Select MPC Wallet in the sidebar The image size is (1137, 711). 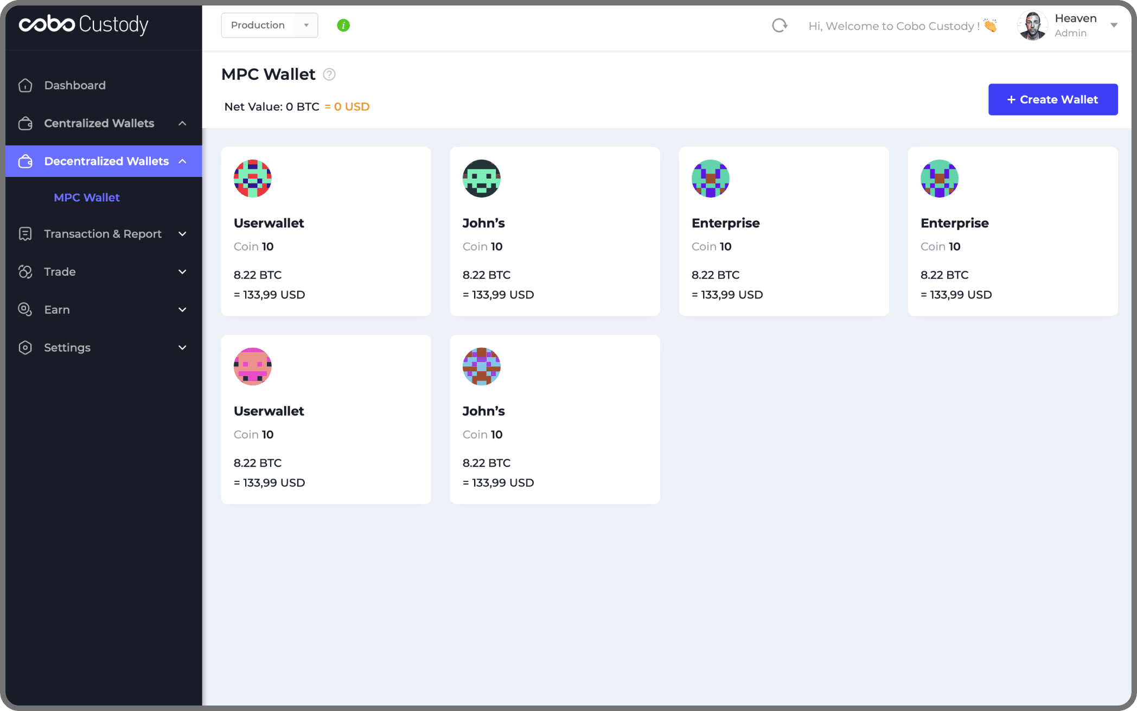tap(87, 198)
